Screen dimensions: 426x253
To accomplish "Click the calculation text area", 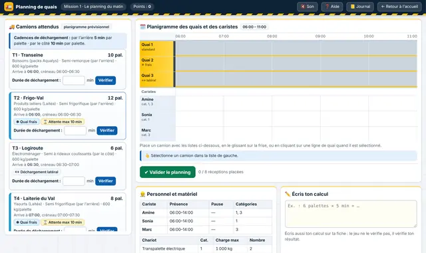I will point(351,214).
